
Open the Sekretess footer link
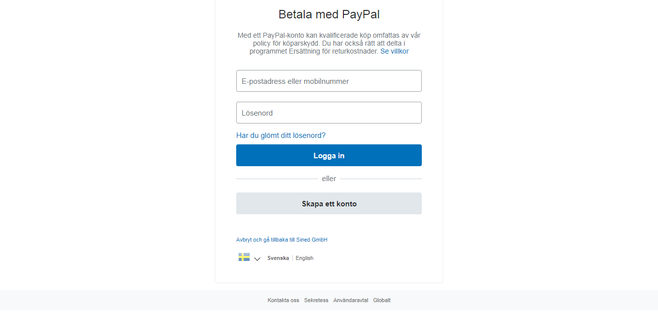(316, 300)
